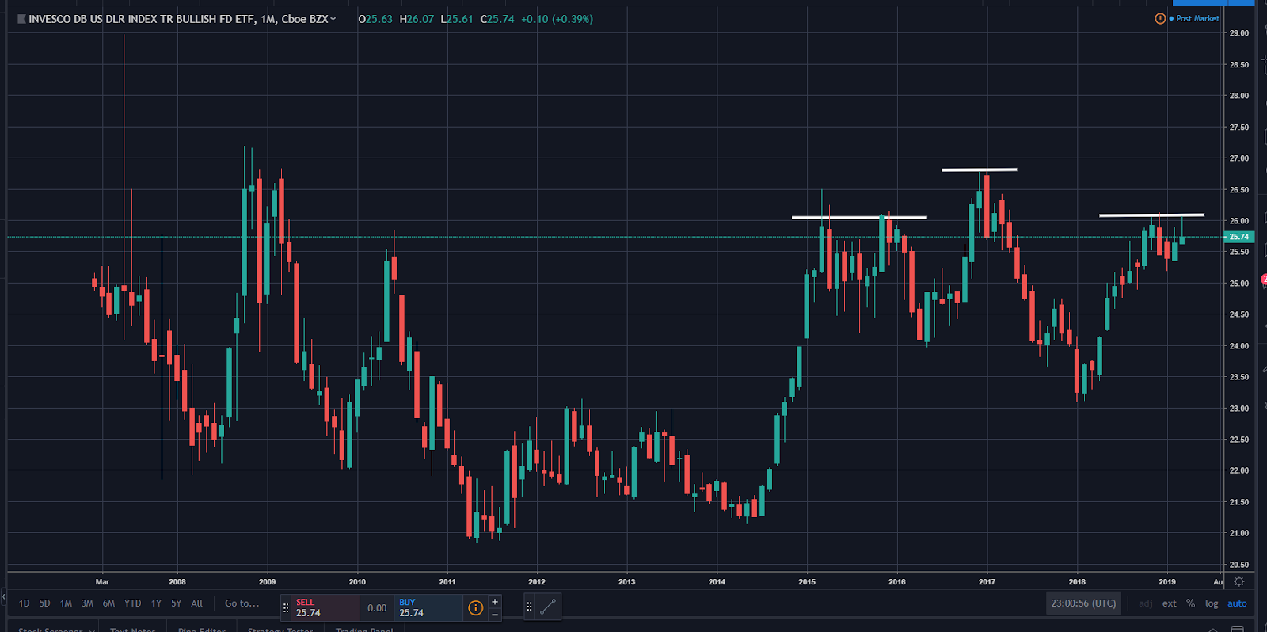Set range to 3M

click(x=88, y=603)
